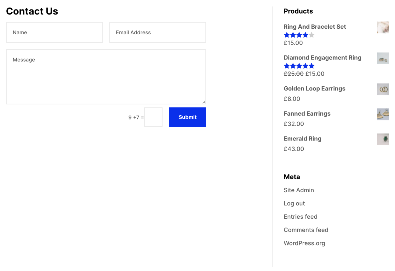The height and width of the screenshot is (271, 395).
Task: Select the Fanned Earrings product image
Action: point(382,114)
